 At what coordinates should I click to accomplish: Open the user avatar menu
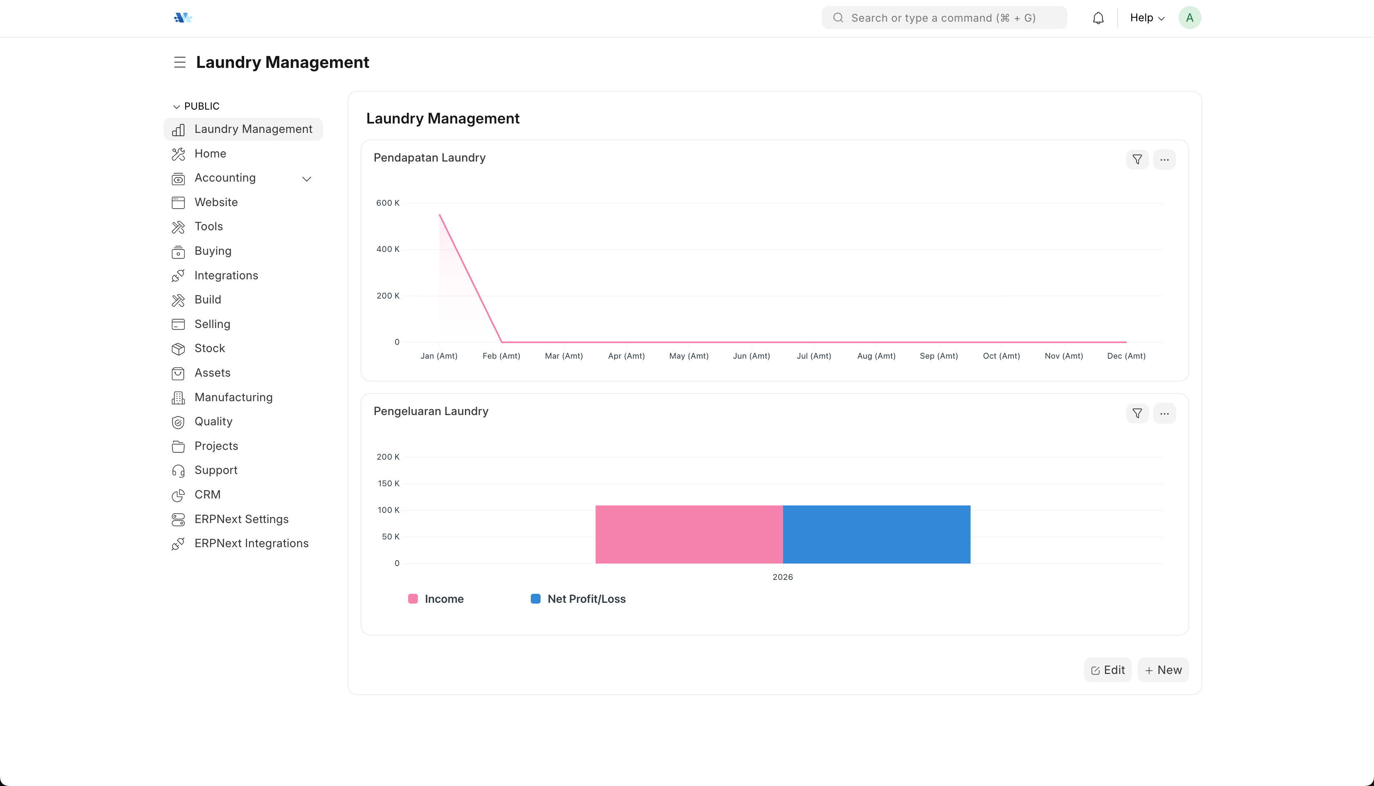point(1190,18)
